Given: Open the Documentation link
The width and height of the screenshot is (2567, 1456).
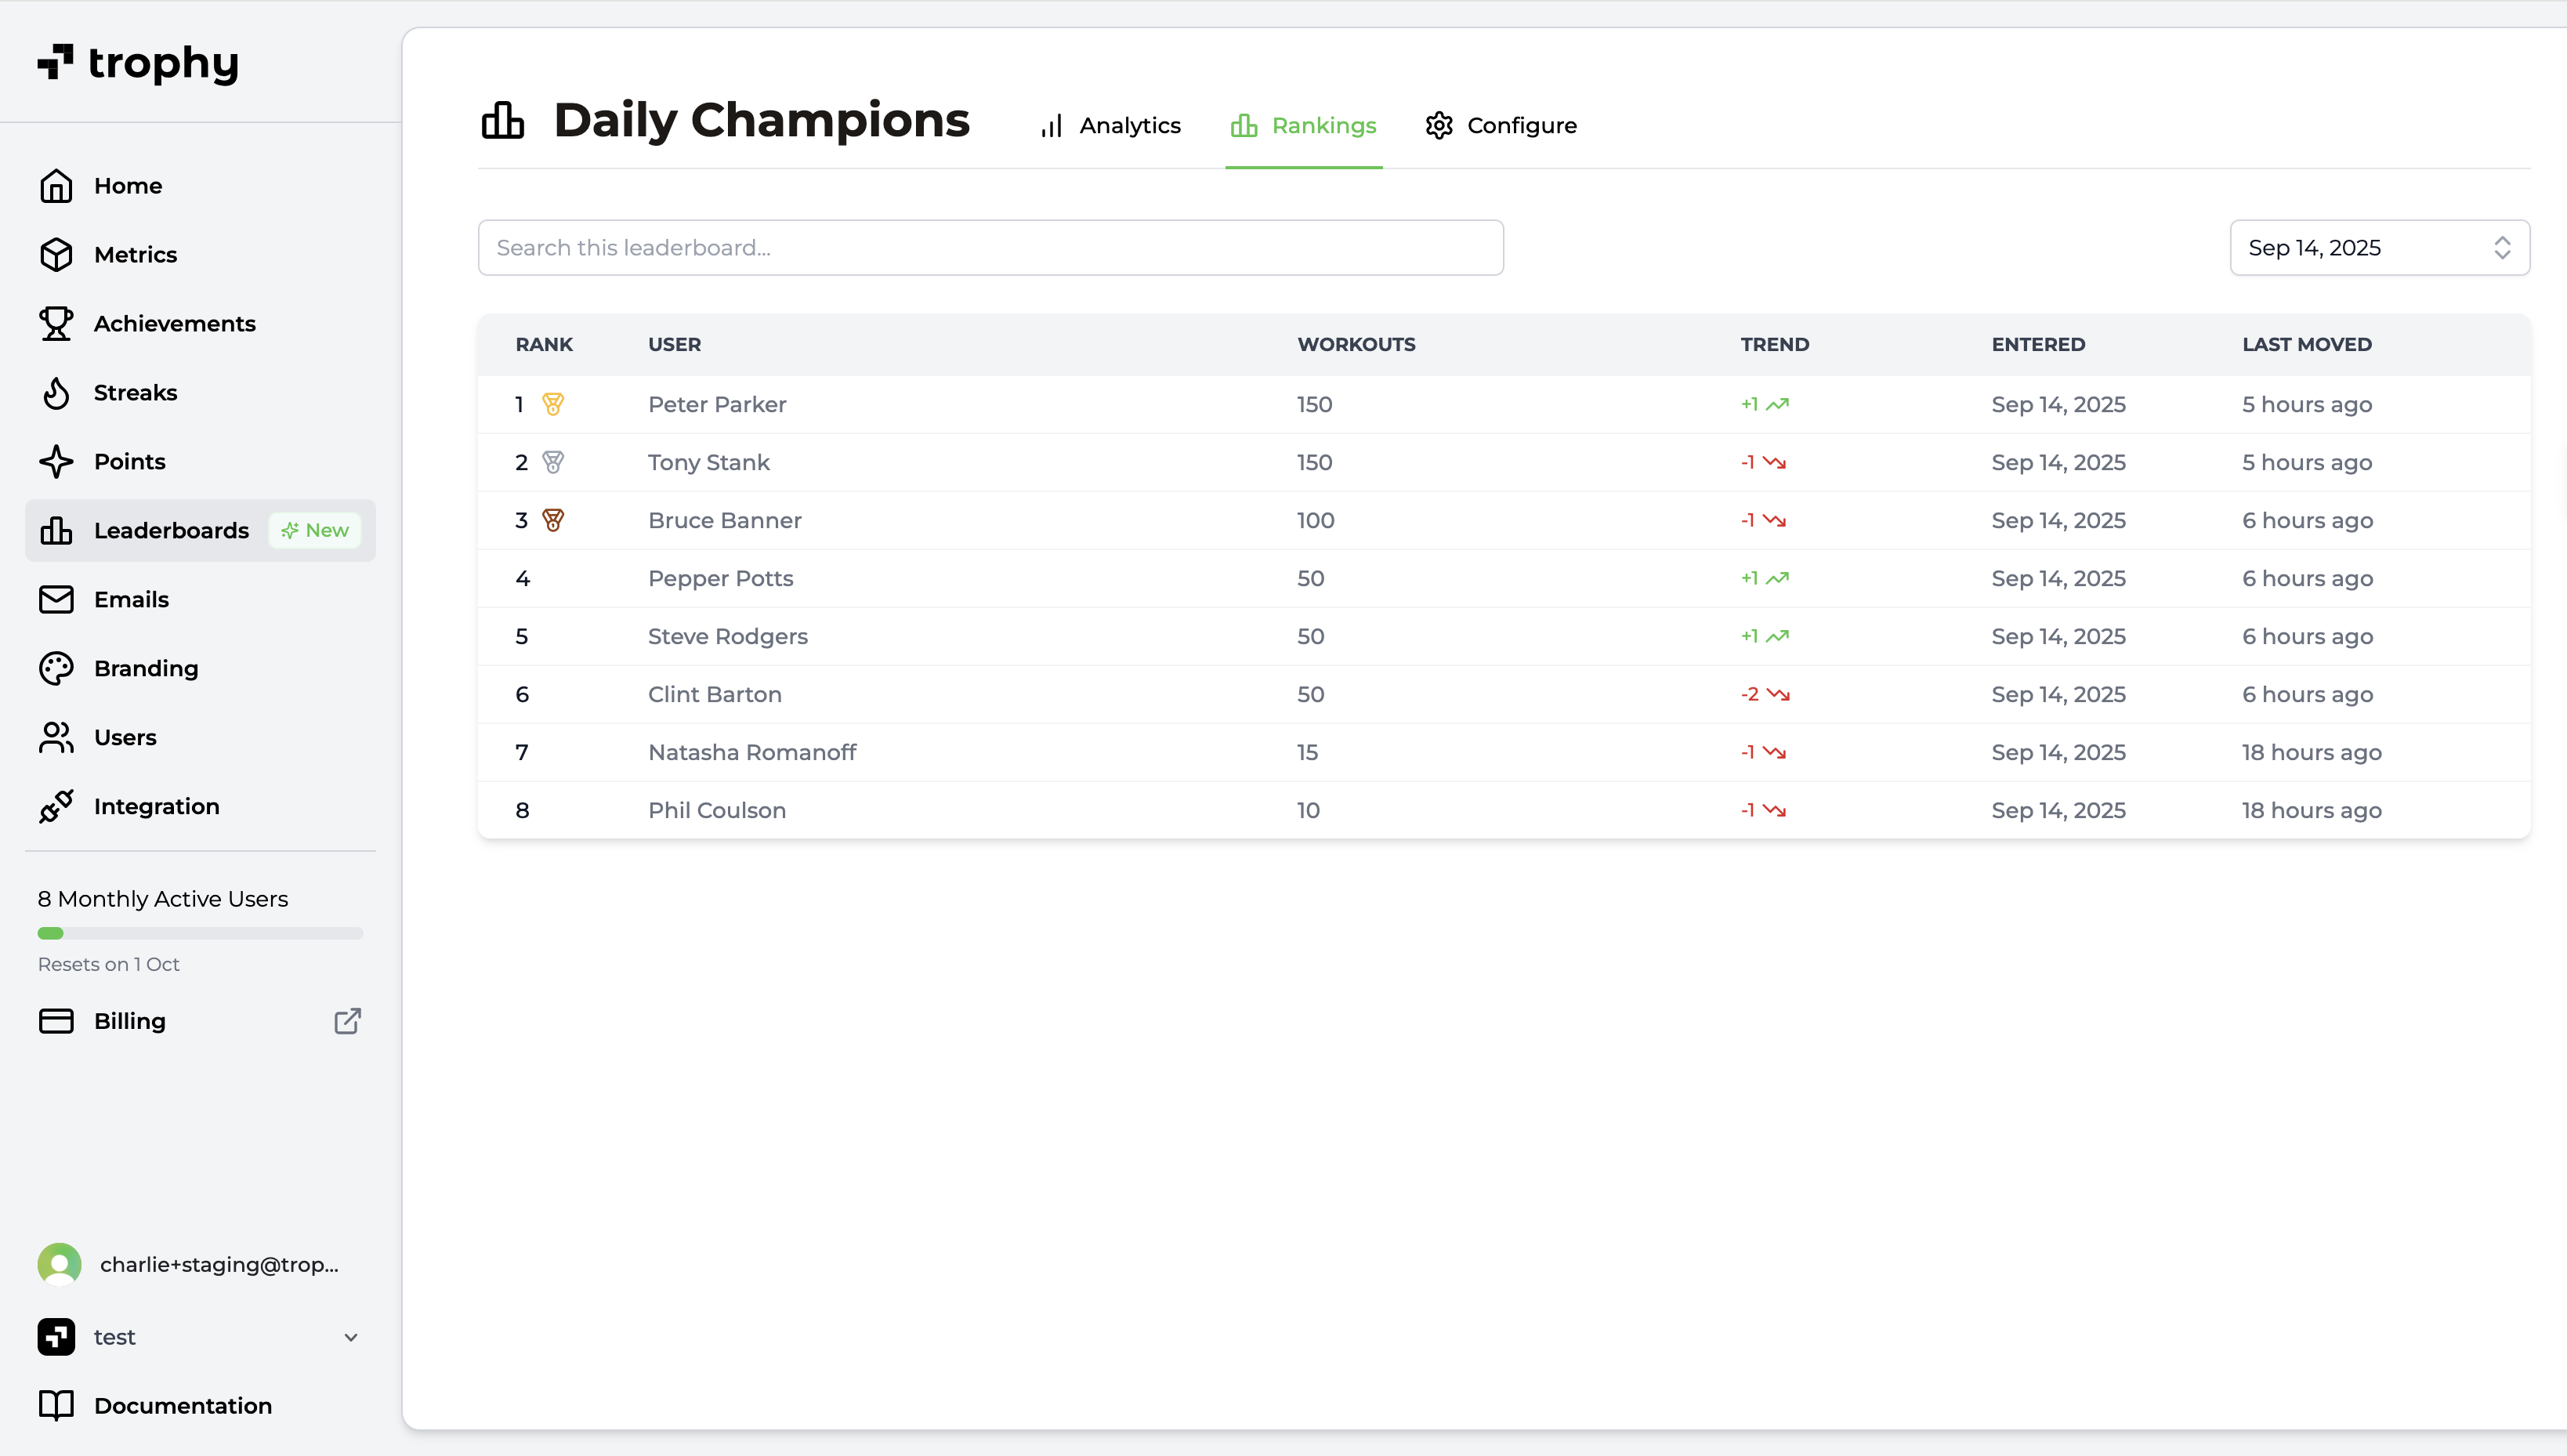Looking at the screenshot, I should (155, 1406).
